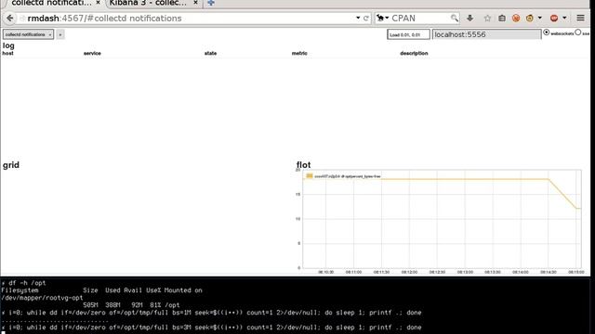Click the yellow-orange extension icon
The height and width of the screenshot is (334, 595).
point(530,18)
